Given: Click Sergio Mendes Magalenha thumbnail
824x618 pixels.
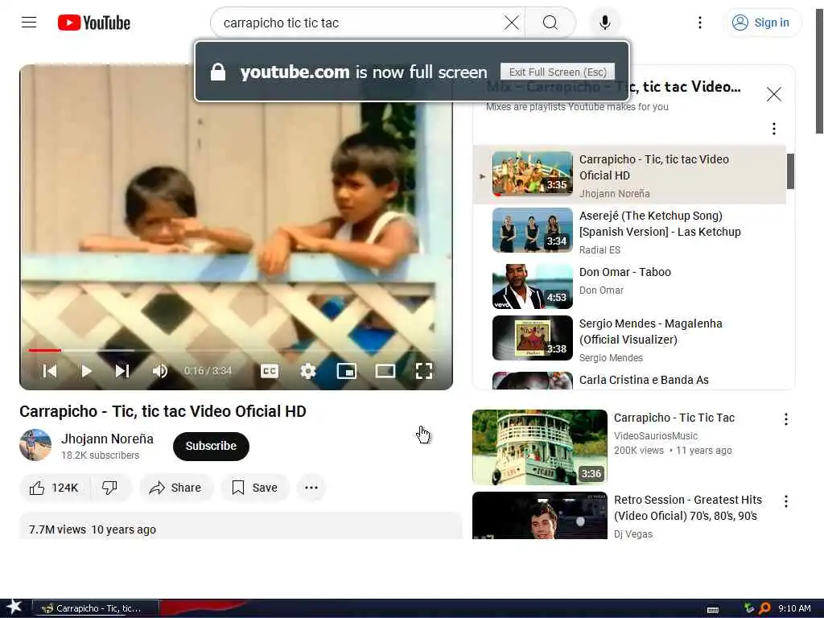Looking at the screenshot, I should (x=533, y=338).
